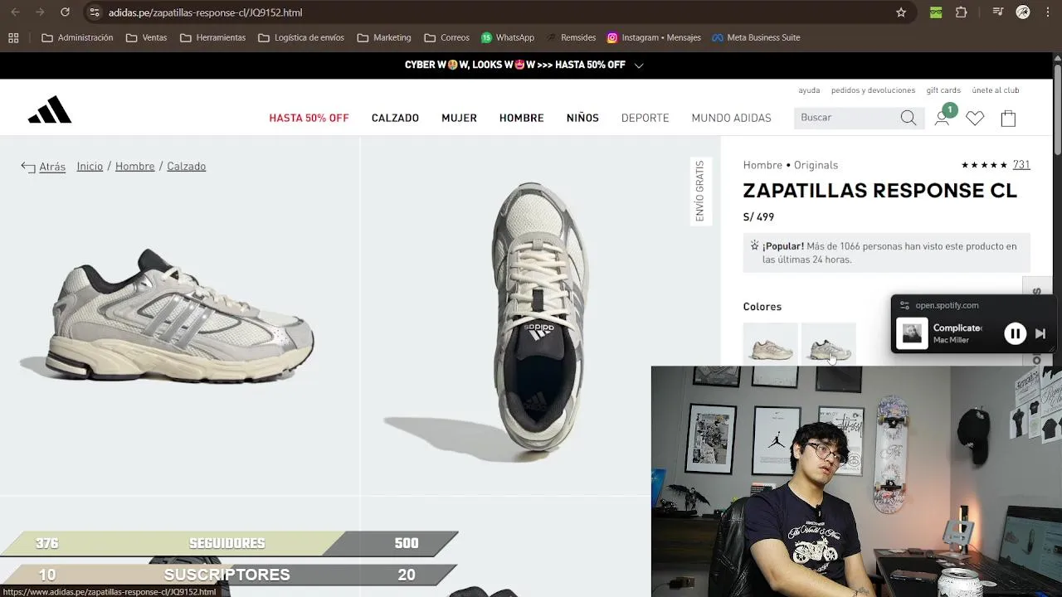Open pedidos y devoluciones link
This screenshot has height=597, width=1062.
(x=873, y=90)
